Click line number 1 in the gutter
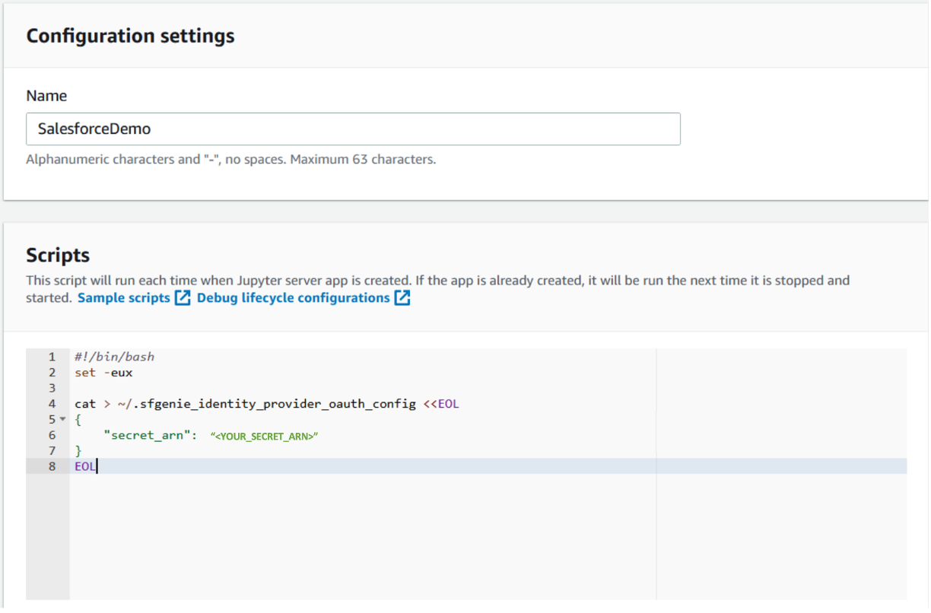 (52, 357)
